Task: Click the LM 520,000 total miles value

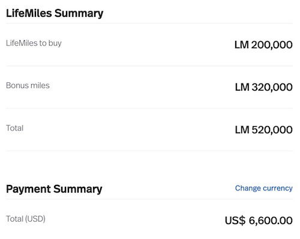Action: (264, 130)
